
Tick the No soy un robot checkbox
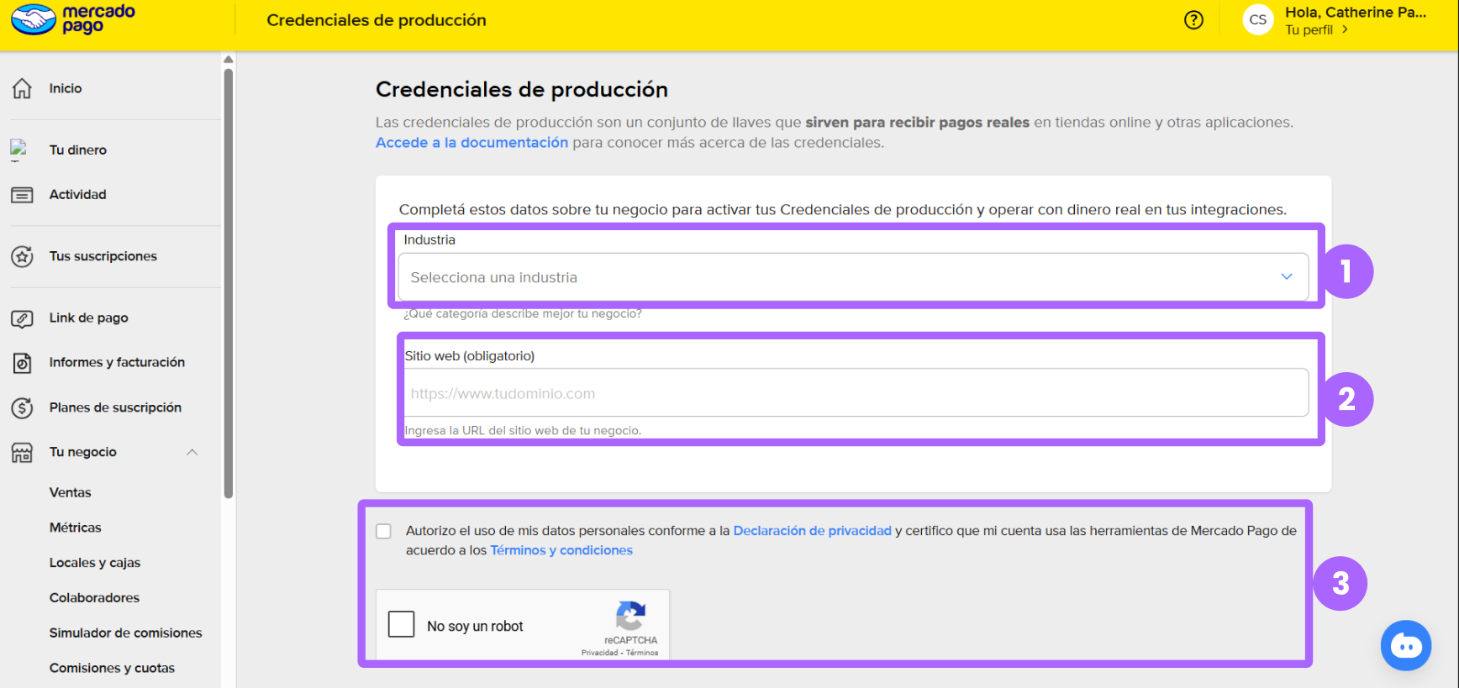[401, 624]
